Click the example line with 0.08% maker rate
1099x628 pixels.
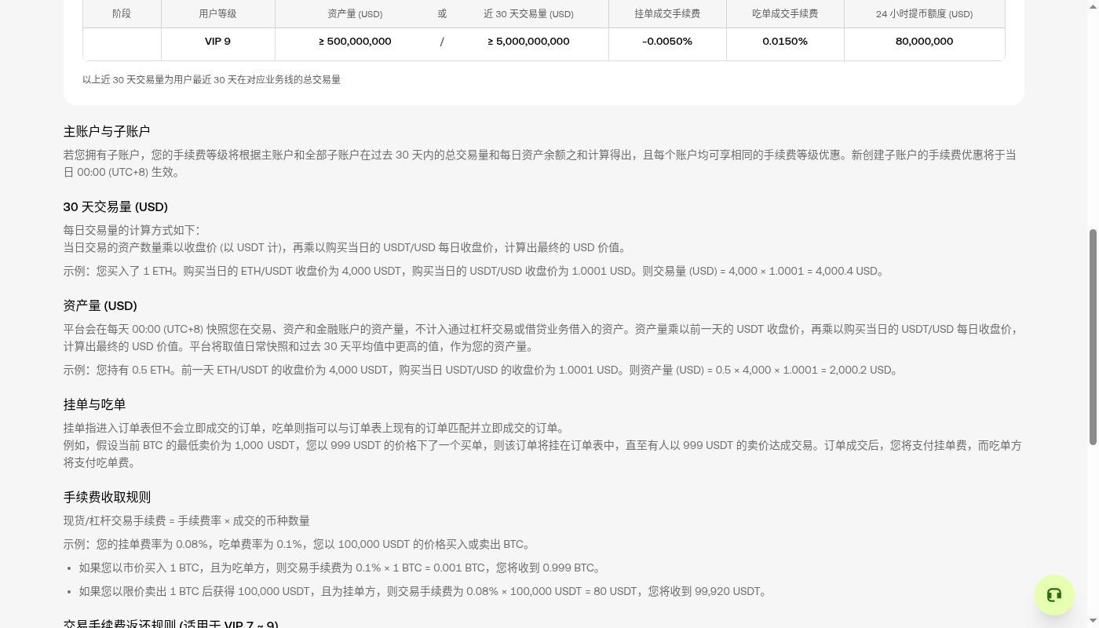point(299,544)
